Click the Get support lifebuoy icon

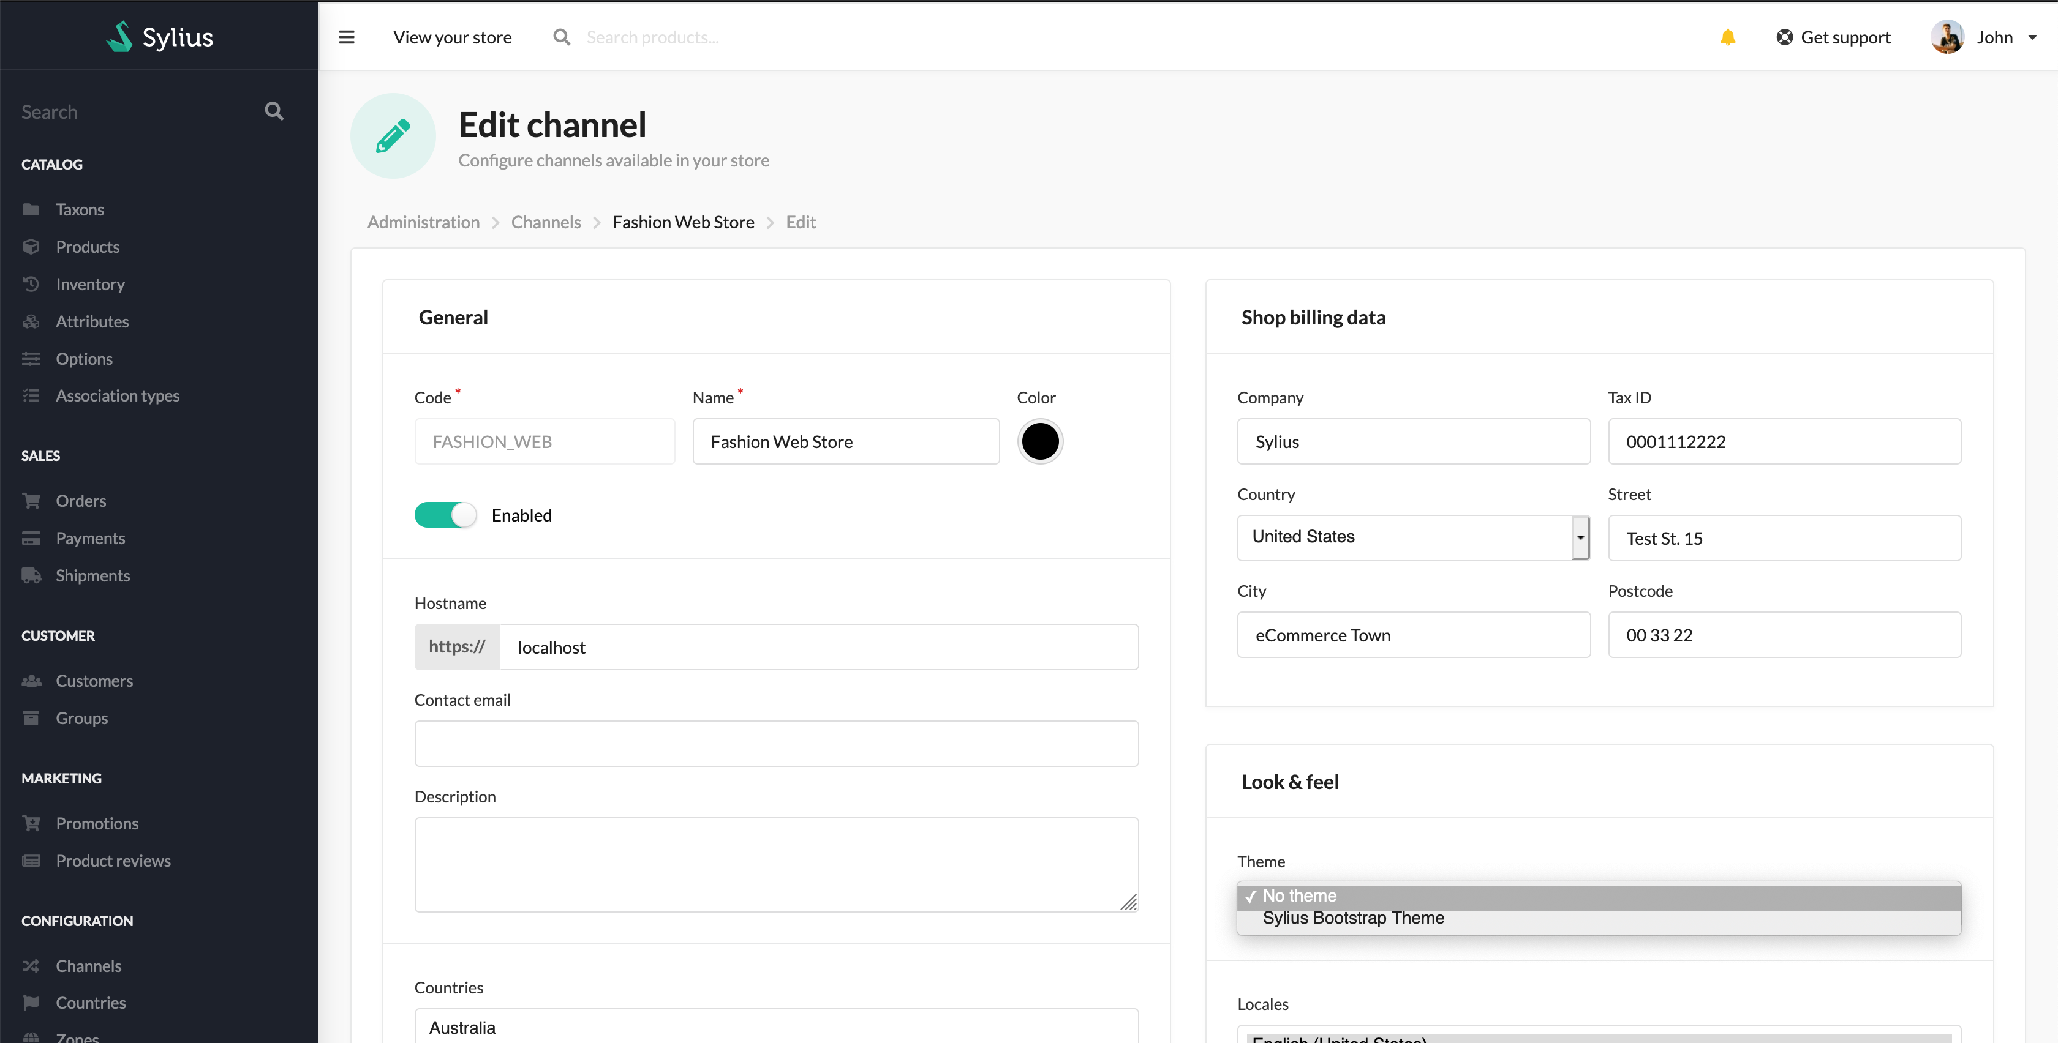pyautogui.click(x=1784, y=37)
